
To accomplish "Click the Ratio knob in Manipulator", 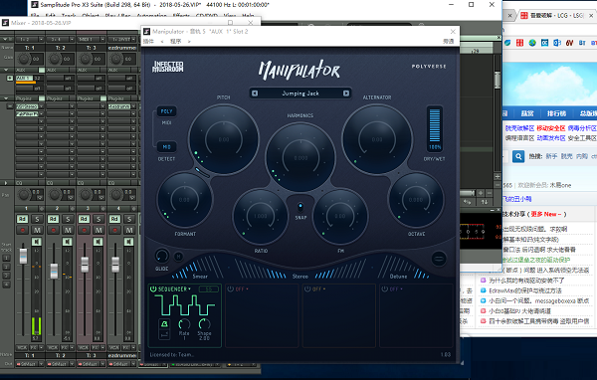I will tap(261, 216).
